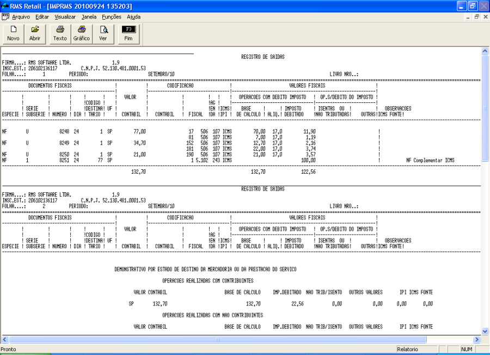The height and width of the screenshot is (355, 490).
Task: Click OPERACOES REALIZADAS COM CONTRIBUINTES heading
Action: (208, 281)
